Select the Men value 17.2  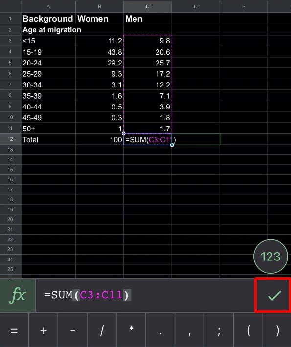(148, 74)
